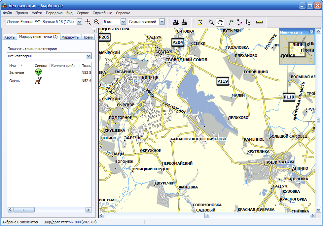323x226 pixels.
Task: Open the Сервис menu
Action: [83, 13]
